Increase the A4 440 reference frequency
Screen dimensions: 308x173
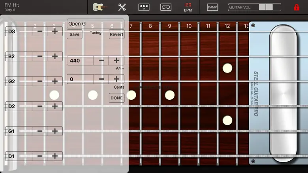click(116, 61)
